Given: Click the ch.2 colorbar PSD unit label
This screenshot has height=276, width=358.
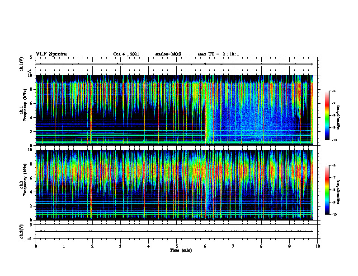Looking at the screenshot, I should pyautogui.click(x=339, y=192).
